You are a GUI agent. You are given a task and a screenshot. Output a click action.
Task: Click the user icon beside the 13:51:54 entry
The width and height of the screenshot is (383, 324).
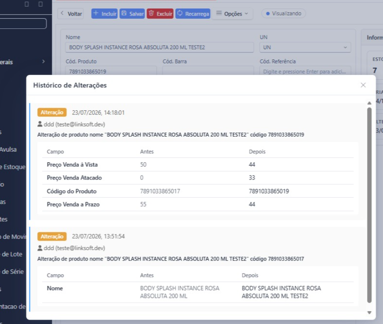[x=40, y=248]
